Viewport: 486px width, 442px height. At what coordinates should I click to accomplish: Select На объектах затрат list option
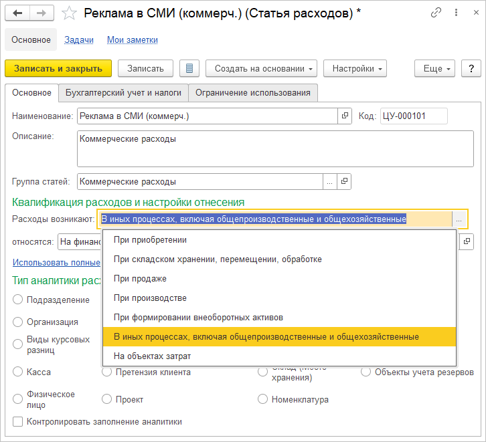152,356
